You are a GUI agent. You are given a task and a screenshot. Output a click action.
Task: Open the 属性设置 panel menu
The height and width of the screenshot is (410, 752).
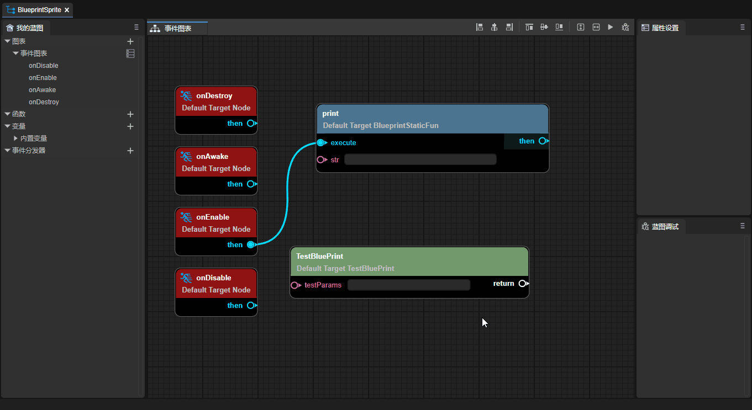coord(743,27)
